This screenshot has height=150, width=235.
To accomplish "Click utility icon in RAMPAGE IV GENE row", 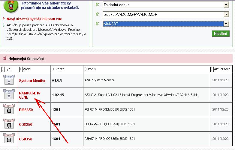I will point(9,94).
